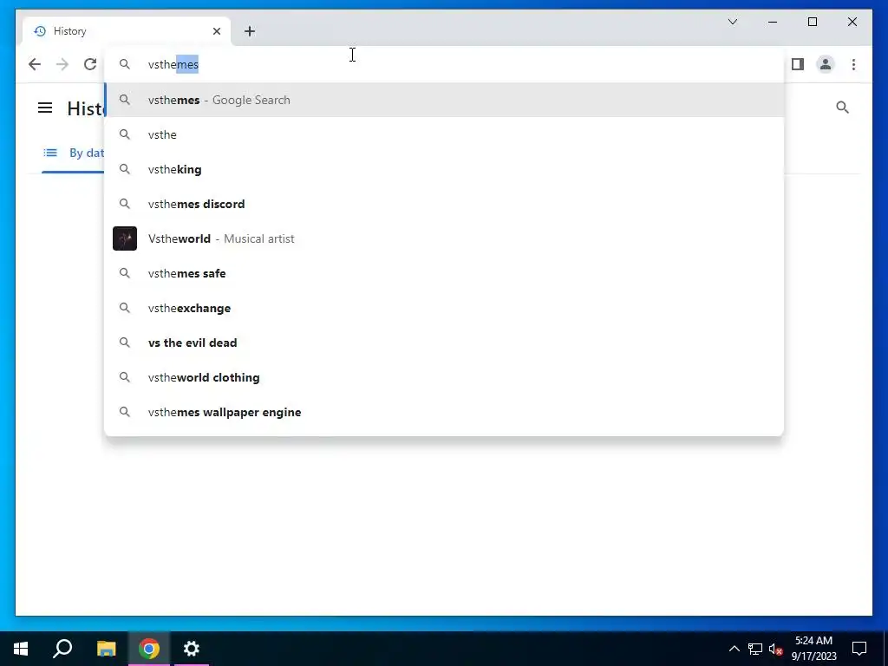Open Settings gear in the taskbar
This screenshot has height=666, width=888.
pos(192,649)
